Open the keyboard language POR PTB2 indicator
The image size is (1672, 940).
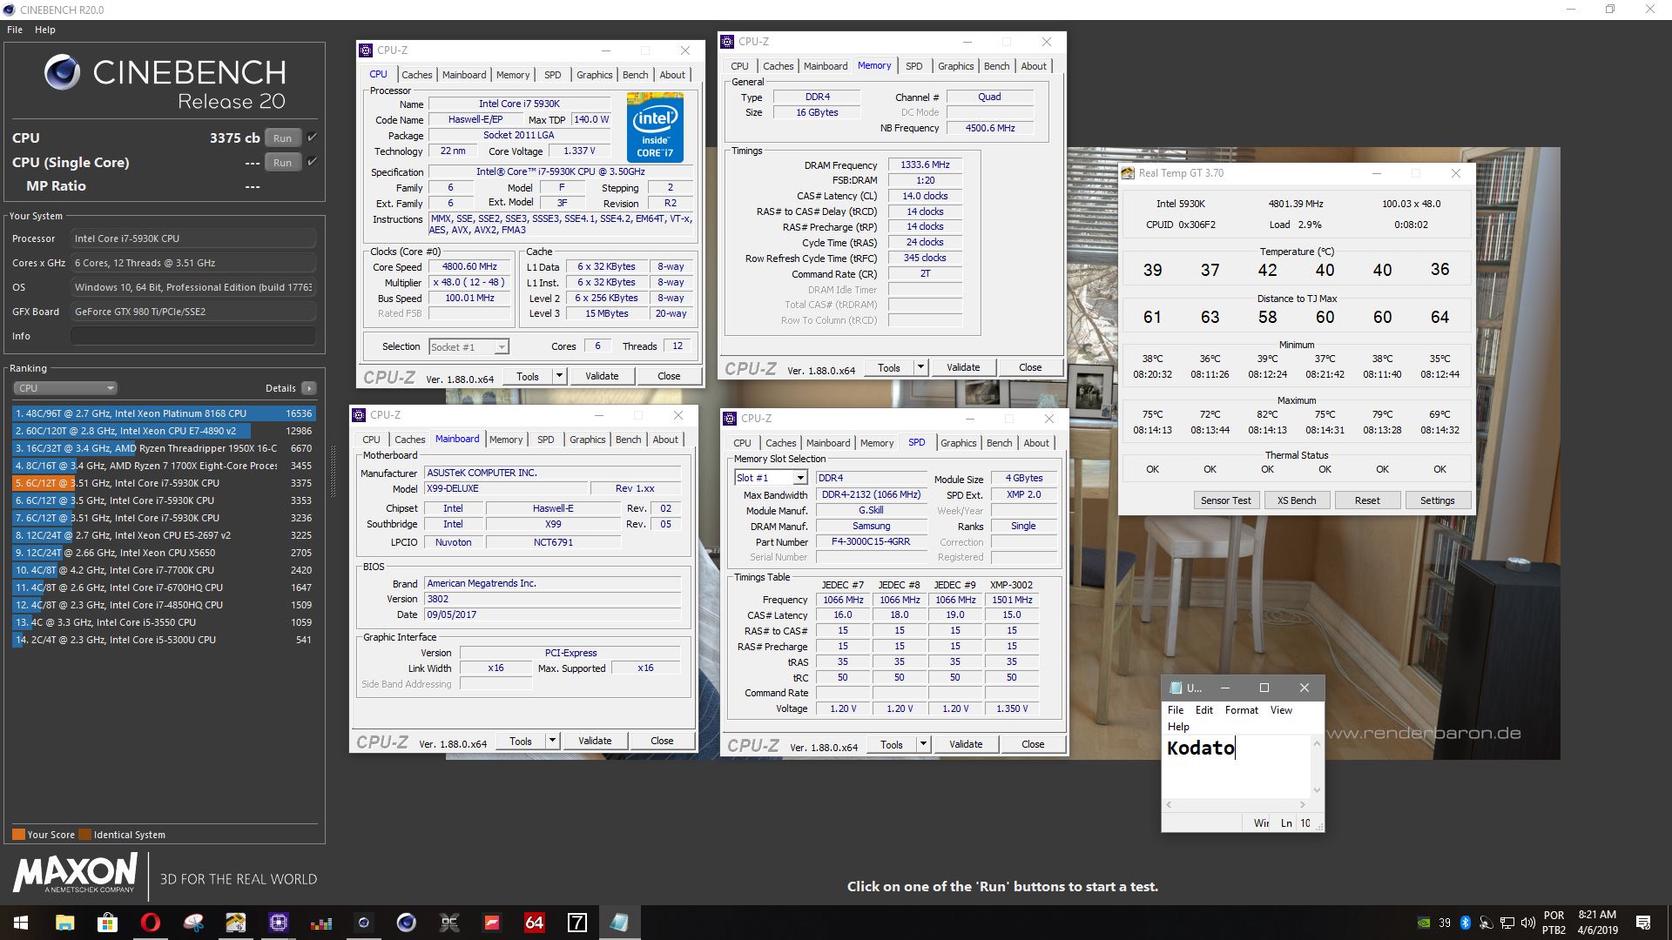tap(1554, 923)
